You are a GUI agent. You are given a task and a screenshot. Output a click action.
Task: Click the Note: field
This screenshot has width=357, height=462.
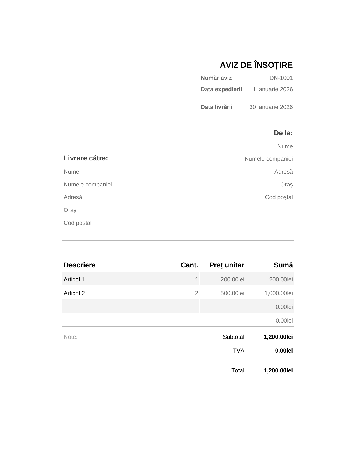tap(71, 337)
